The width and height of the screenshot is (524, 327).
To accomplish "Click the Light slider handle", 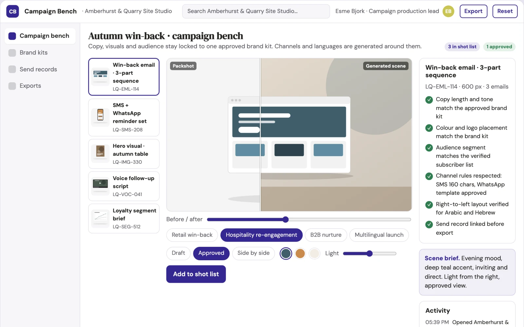I will coord(369,254).
